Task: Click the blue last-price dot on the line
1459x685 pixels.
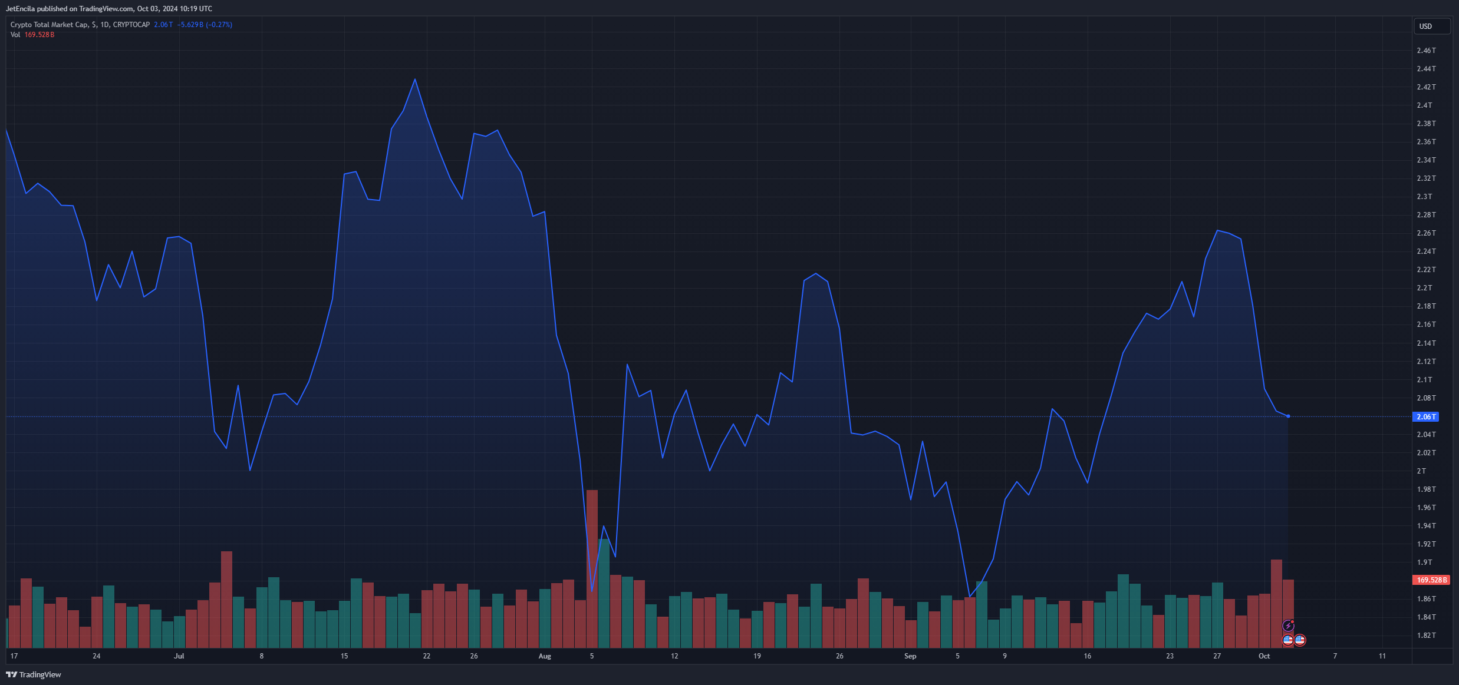Action: pos(1288,416)
